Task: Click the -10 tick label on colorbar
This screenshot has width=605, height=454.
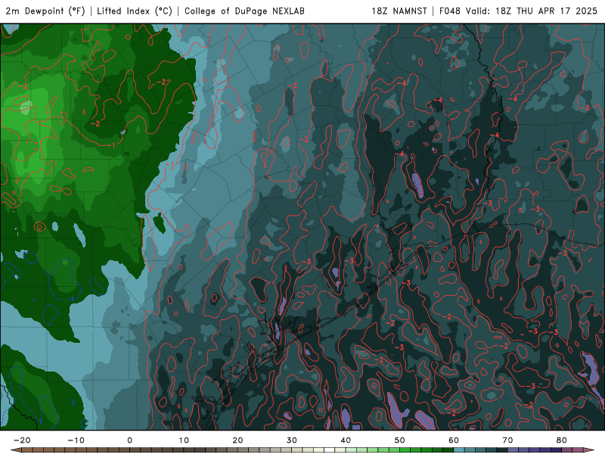Action: pos(76,440)
